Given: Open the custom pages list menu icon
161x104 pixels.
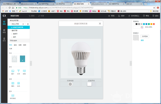Looking at the screenshot, I should coord(28,24).
